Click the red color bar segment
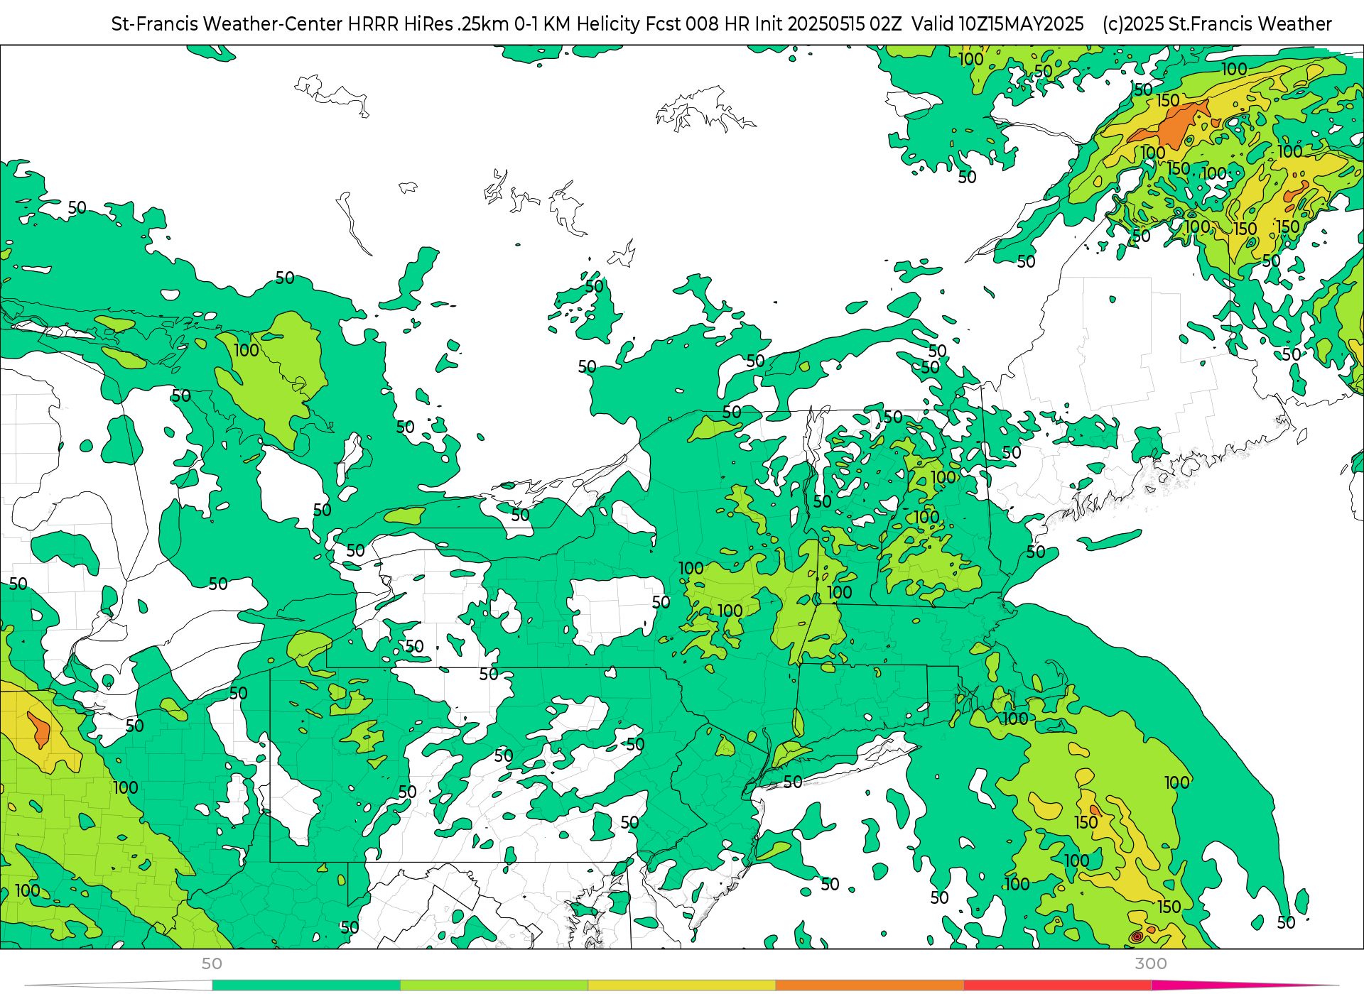The width and height of the screenshot is (1364, 994). click(1058, 985)
